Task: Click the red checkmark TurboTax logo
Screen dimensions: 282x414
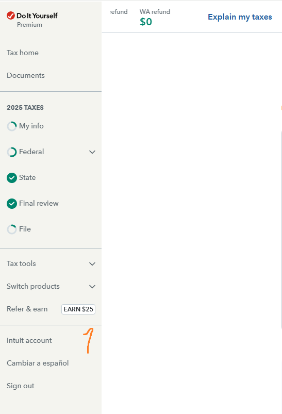Action: (10, 15)
